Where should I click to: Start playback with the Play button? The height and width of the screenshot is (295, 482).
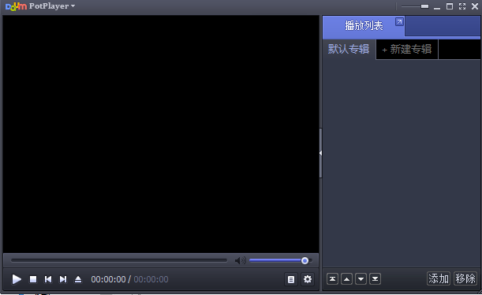pyautogui.click(x=17, y=279)
